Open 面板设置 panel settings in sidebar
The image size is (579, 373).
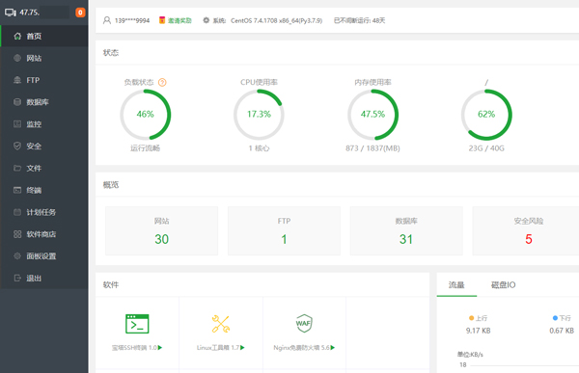point(44,256)
